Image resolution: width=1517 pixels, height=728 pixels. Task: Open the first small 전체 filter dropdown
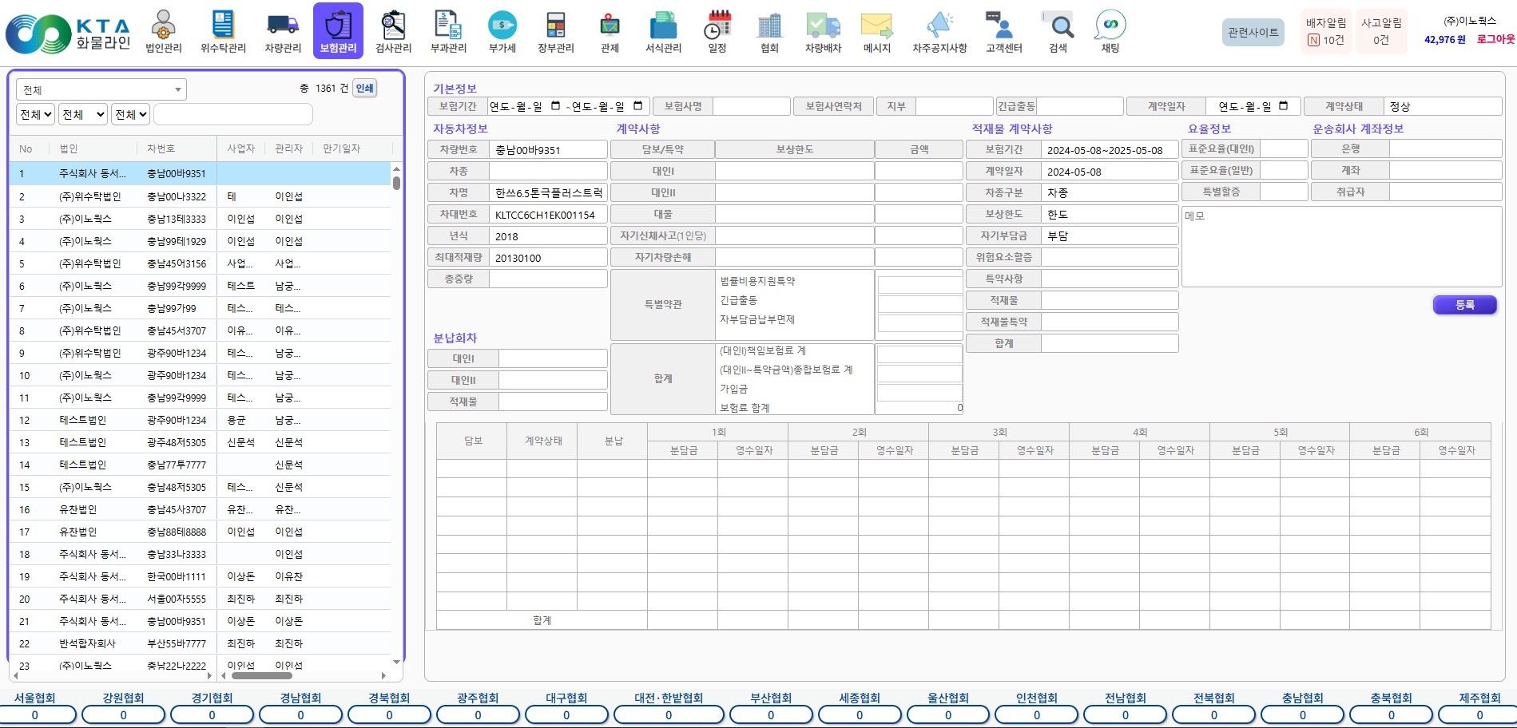[x=36, y=115]
